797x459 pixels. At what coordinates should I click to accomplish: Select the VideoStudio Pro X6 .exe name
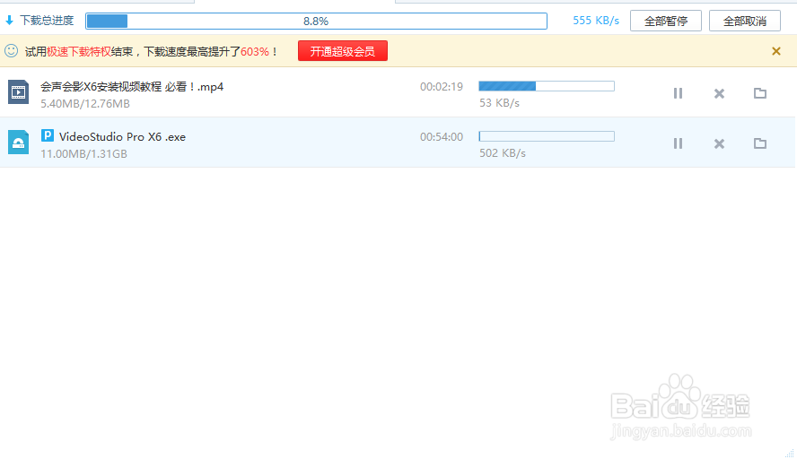(x=122, y=136)
